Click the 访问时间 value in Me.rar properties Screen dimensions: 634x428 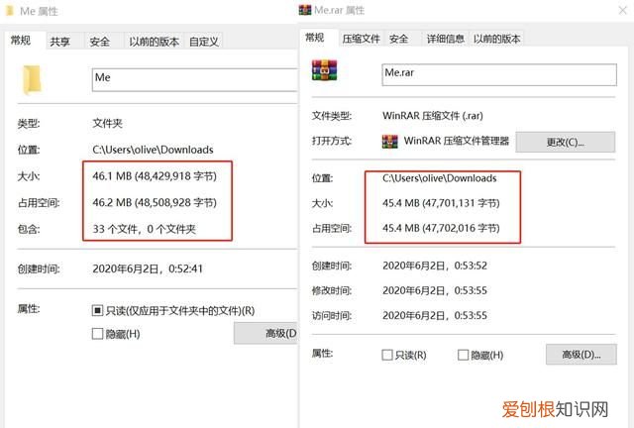click(435, 315)
